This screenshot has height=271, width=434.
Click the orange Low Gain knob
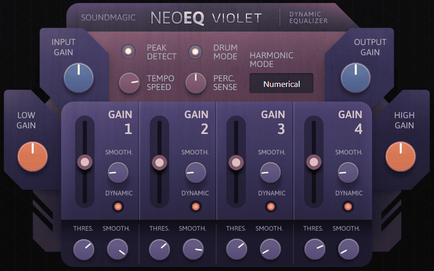[33, 156]
